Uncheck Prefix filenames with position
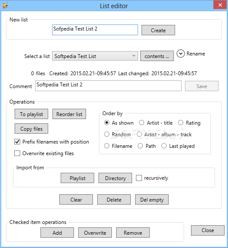The width and height of the screenshot is (228, 248). [x=17, y=141]
